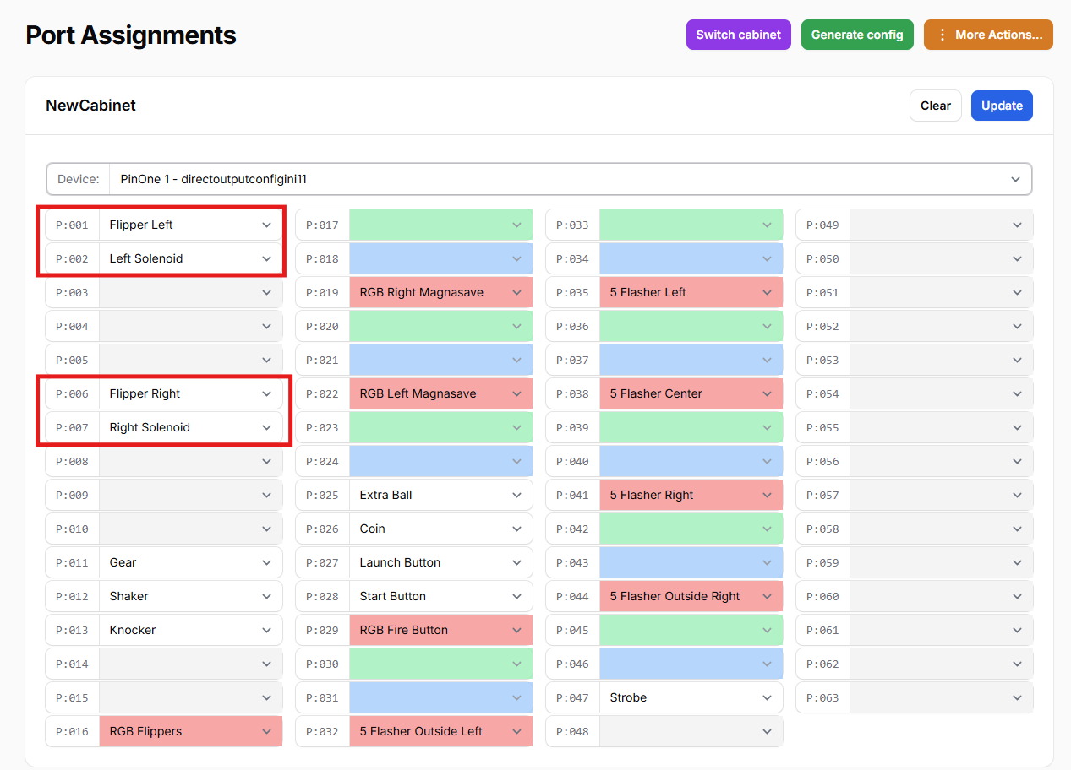
Task: Expand the P:001 Flipper Left dropdown
Action: pos(190,225)
